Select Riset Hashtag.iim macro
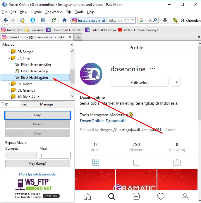Screen dimensions: 201x203 click(34, 78)
